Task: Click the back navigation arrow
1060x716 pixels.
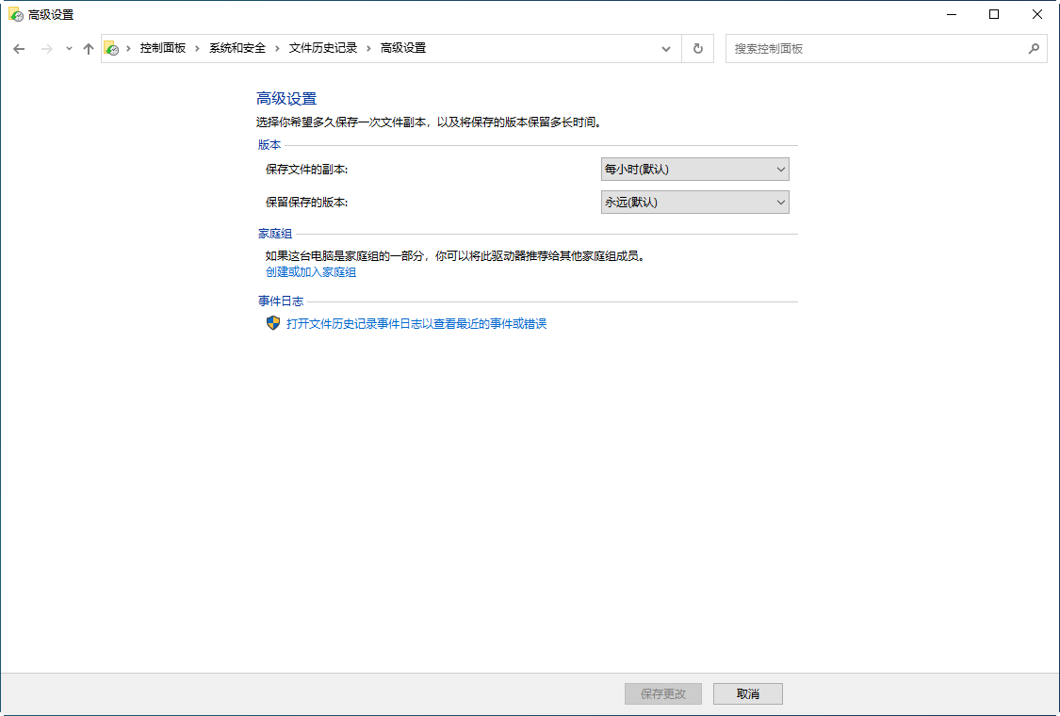Action: pos(19,48)
